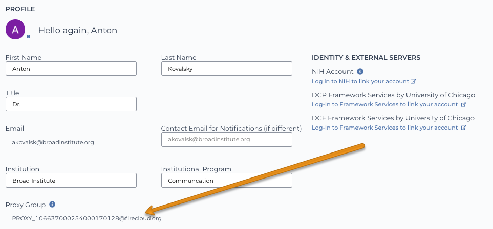Viewport: 493px width, 229px height.
Task: Click the NIH Account info icon
Action: pos(360,72)
